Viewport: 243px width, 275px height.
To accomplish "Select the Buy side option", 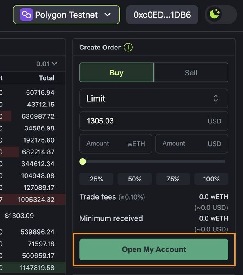I will pos(117,72).
